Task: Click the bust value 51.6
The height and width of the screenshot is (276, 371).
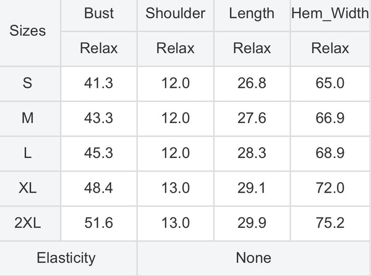Action: tap(99, 223)
